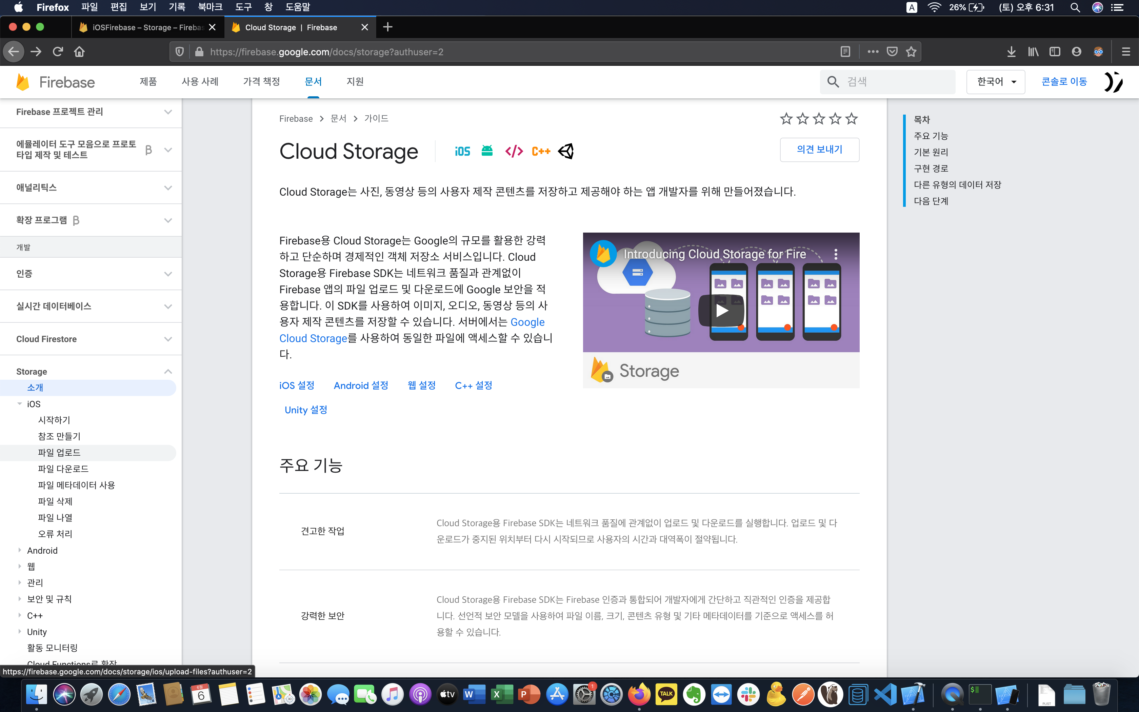
Task: Bookmark this page with the star icon
Action: pyautogui.click(x=911, y=52)
